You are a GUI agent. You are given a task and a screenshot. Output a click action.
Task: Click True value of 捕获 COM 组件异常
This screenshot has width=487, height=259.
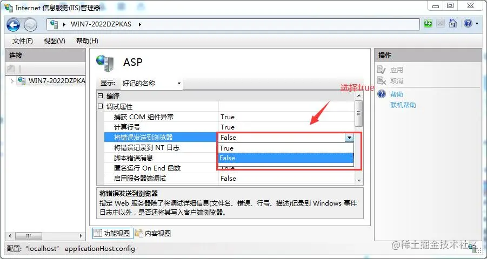coord(228,117)
